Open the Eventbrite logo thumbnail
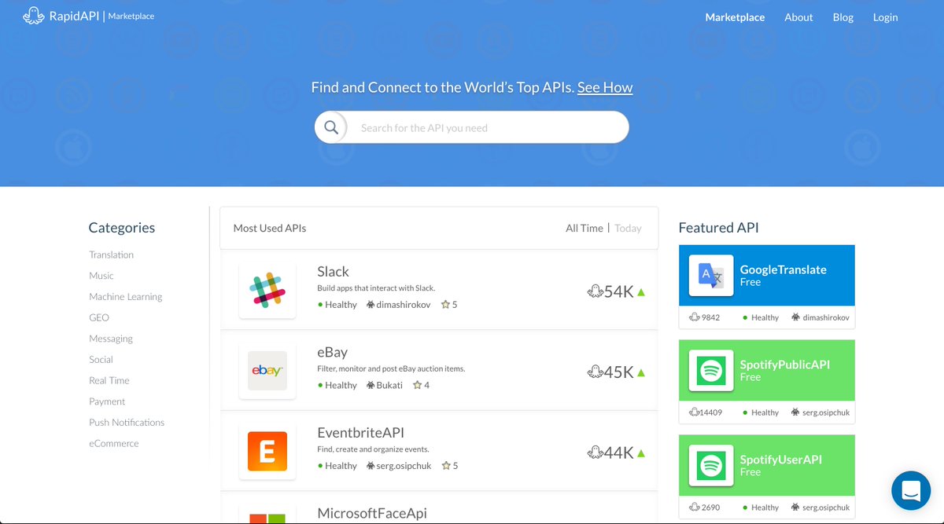944x524 pixels. click(x=267, y=452)
